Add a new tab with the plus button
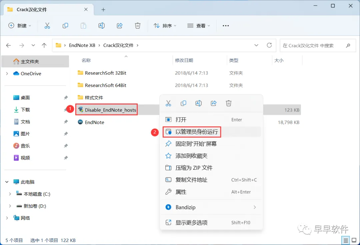This screenshot has height=245, width=360. click(x=103, y=10)
